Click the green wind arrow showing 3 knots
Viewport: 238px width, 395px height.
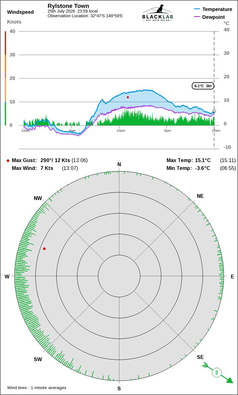tap(217, 373)
